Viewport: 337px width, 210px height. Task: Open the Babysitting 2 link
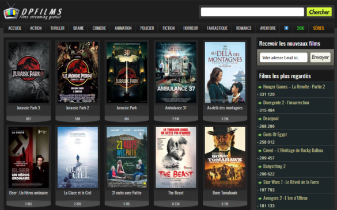(274, 166)
